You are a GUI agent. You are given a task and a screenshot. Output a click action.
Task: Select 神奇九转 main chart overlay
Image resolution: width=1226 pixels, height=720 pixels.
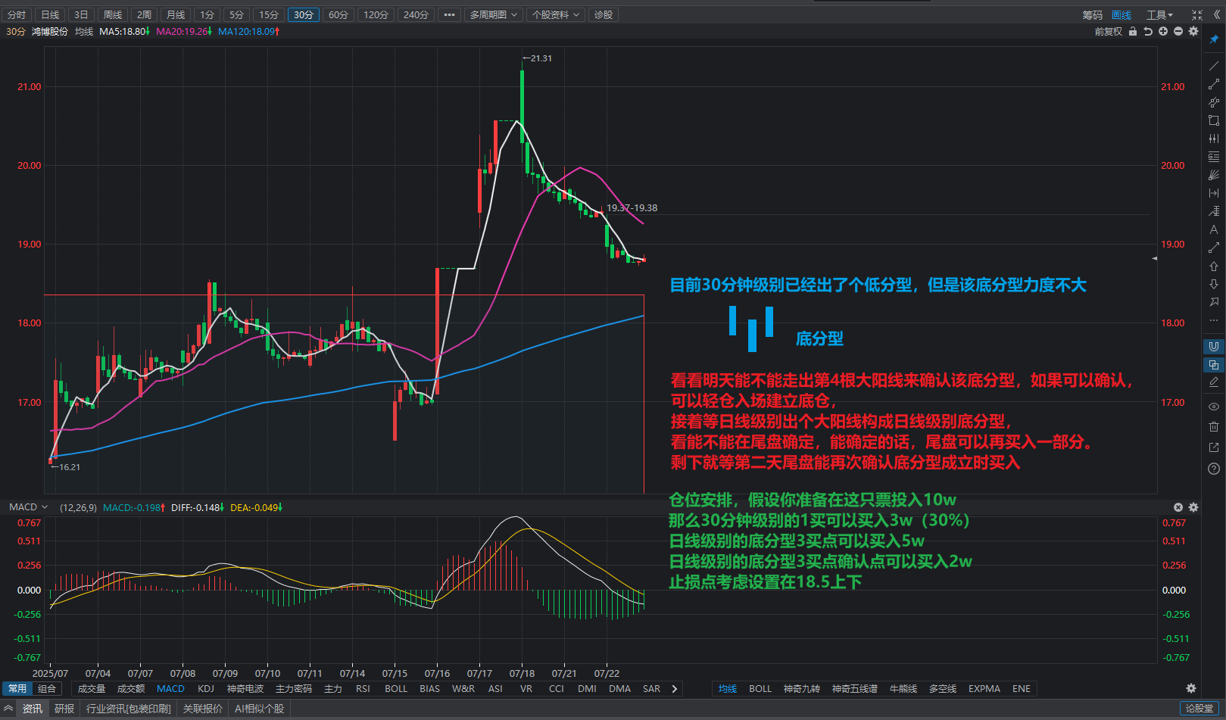click(802, 689)
